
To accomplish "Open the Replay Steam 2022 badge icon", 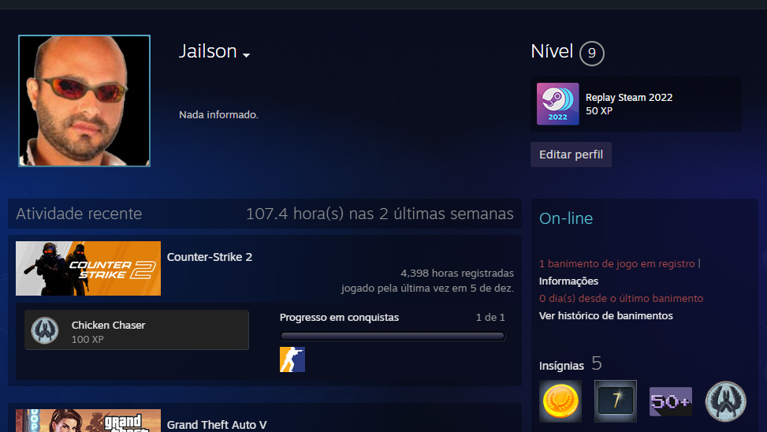I will [x=557, y=104].
